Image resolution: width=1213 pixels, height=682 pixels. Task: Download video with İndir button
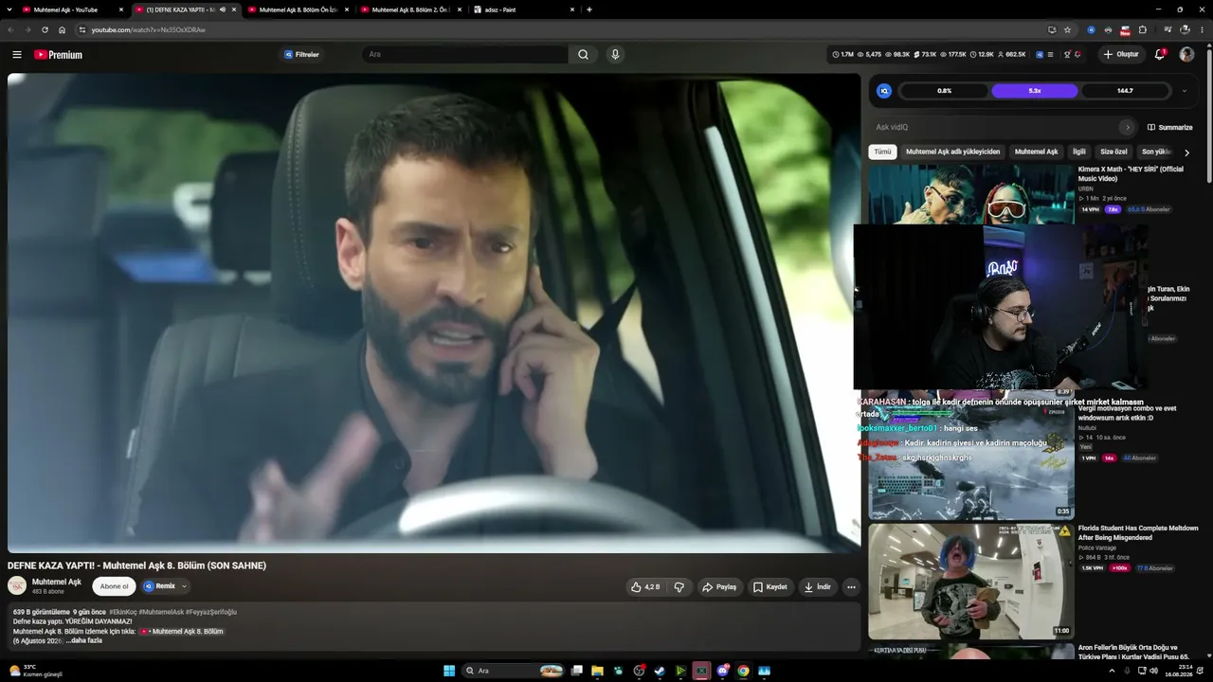818,587
